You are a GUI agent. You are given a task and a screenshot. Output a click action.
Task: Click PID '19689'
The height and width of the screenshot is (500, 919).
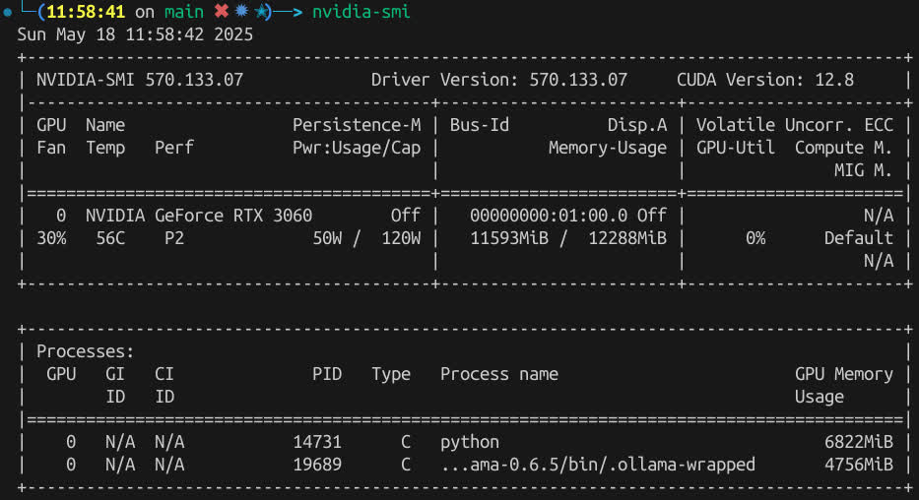pos(317,465)
